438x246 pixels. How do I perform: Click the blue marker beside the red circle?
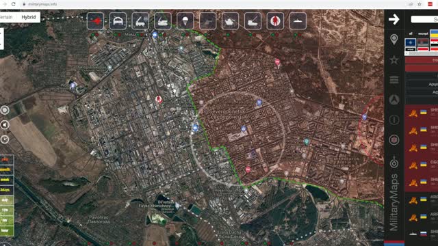point(364,117)
